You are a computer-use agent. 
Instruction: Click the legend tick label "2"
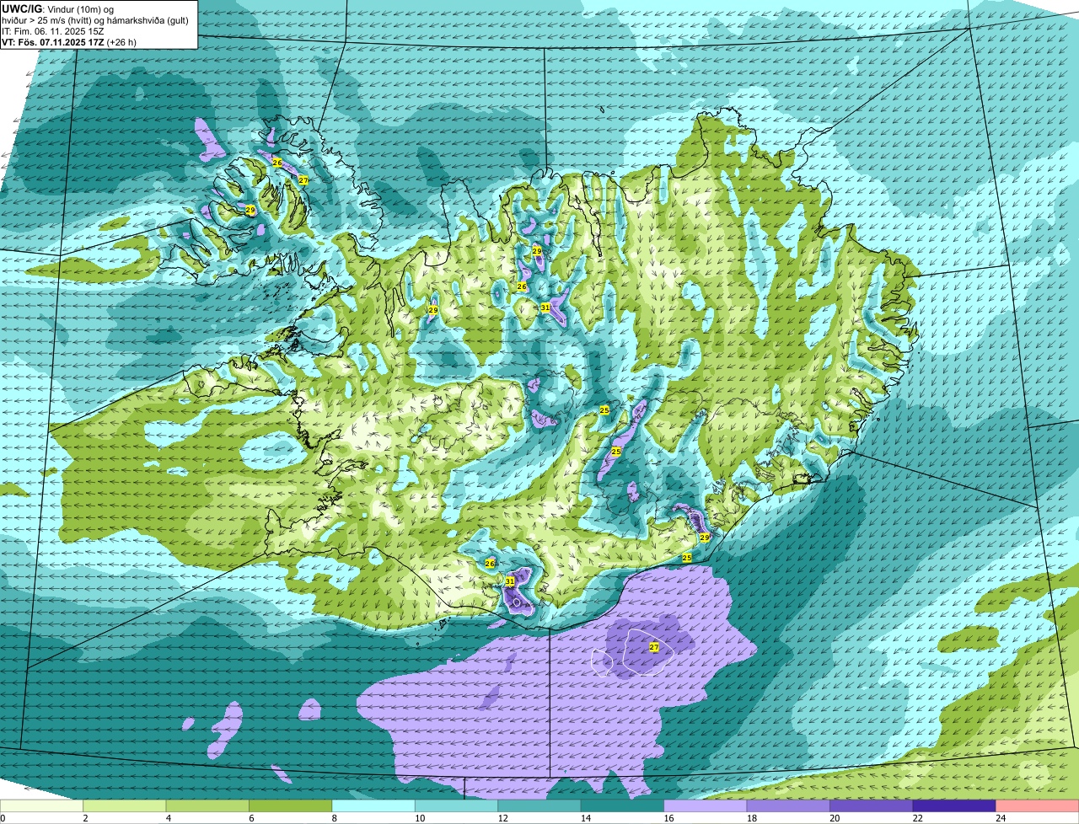coord(85,818)
